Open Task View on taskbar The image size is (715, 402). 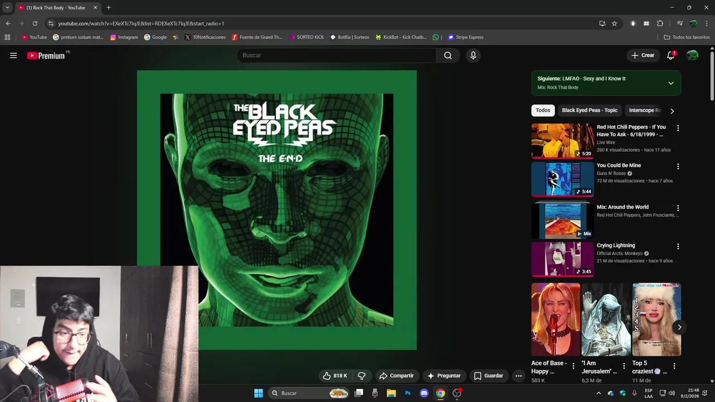tap(359, 393)
